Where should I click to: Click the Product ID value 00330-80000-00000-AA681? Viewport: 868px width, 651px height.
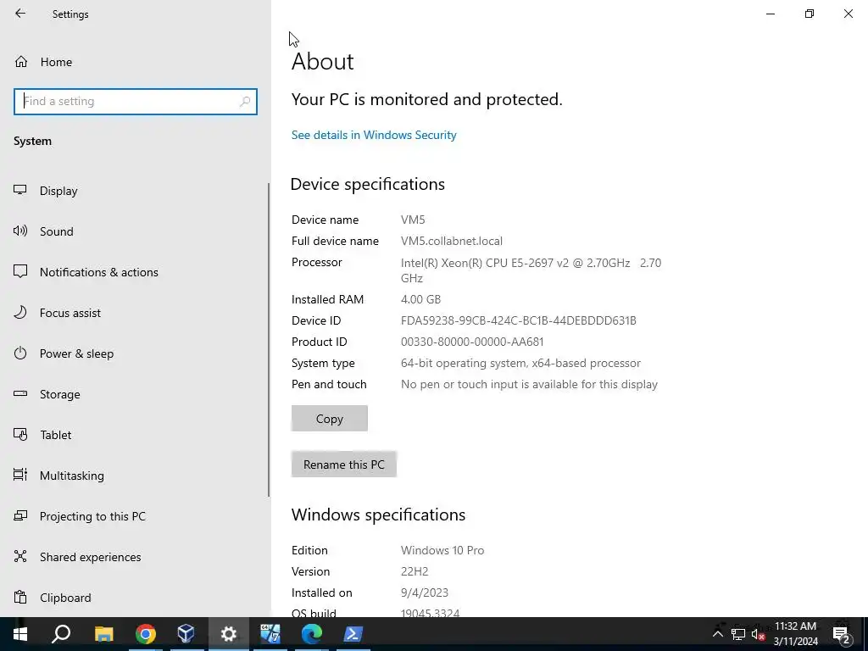coord(472,342)
